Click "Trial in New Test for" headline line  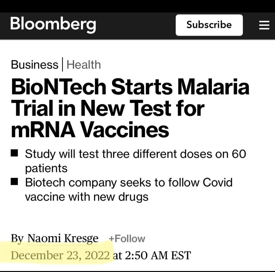(107, 108)
